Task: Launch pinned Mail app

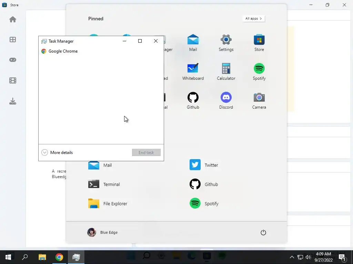Action: click(x=193, y=43)
